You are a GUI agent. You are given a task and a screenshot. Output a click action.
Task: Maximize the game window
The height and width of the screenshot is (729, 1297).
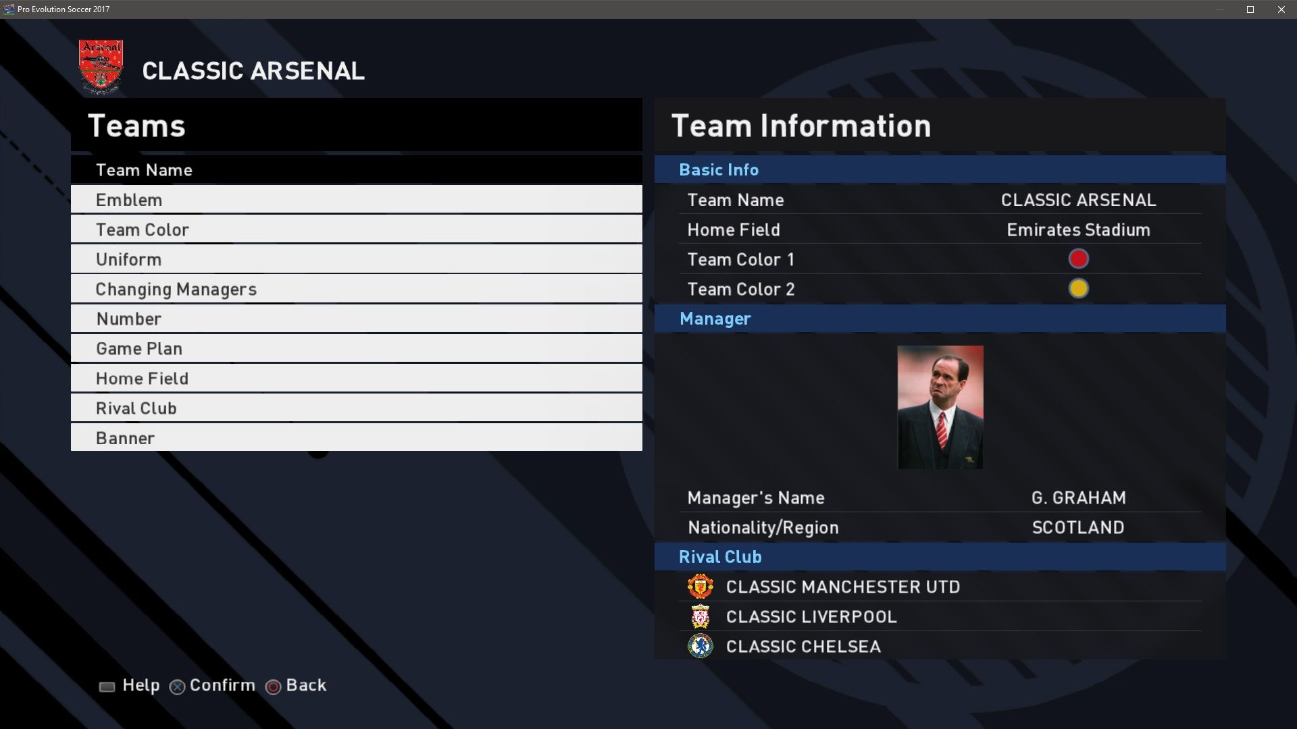[x=1250, y=9]
